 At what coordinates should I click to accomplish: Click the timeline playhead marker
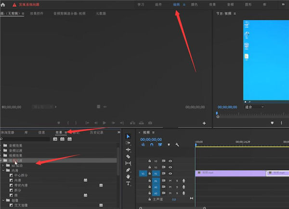pyautogui.click(x=196, y=144)
